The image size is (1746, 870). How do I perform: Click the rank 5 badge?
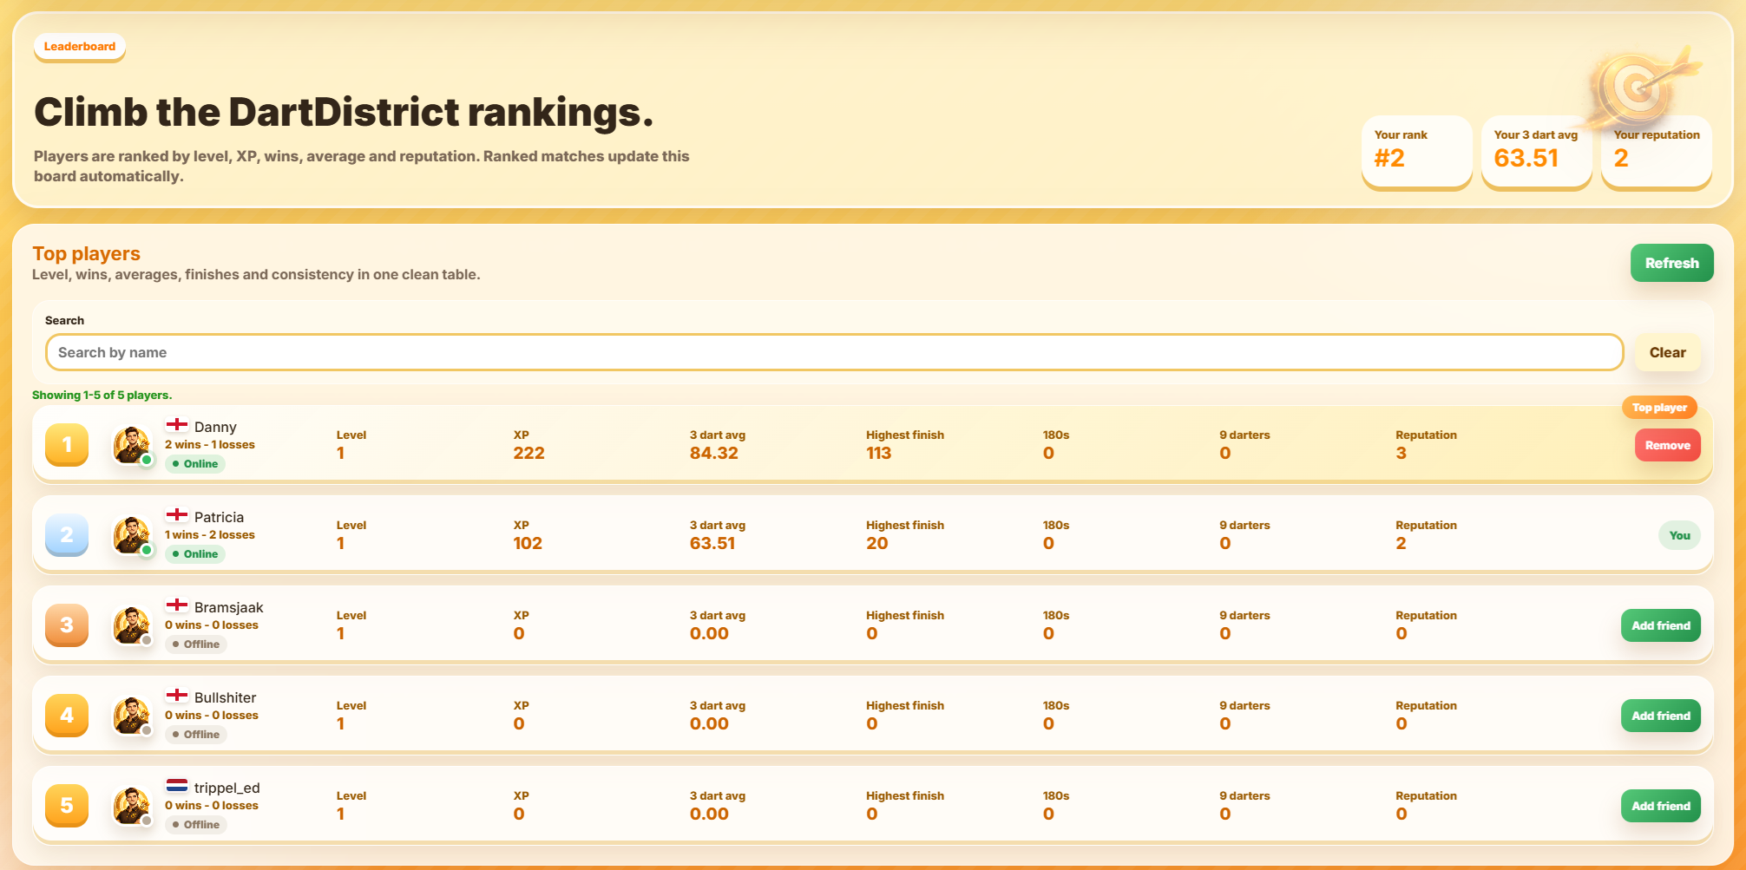67,806
